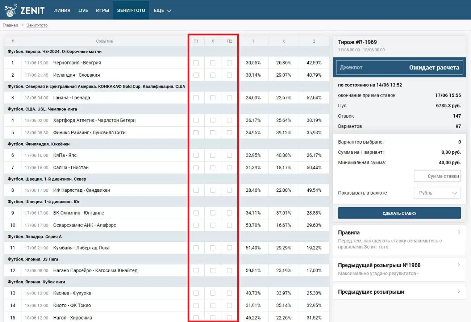Check П2 for Кумбайя - Либертад Лоха
The image size is (471, 322).
tap(229, 248)
